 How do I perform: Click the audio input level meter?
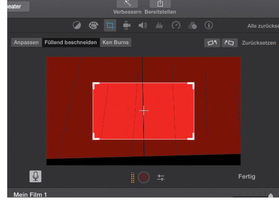coord(133,178)
